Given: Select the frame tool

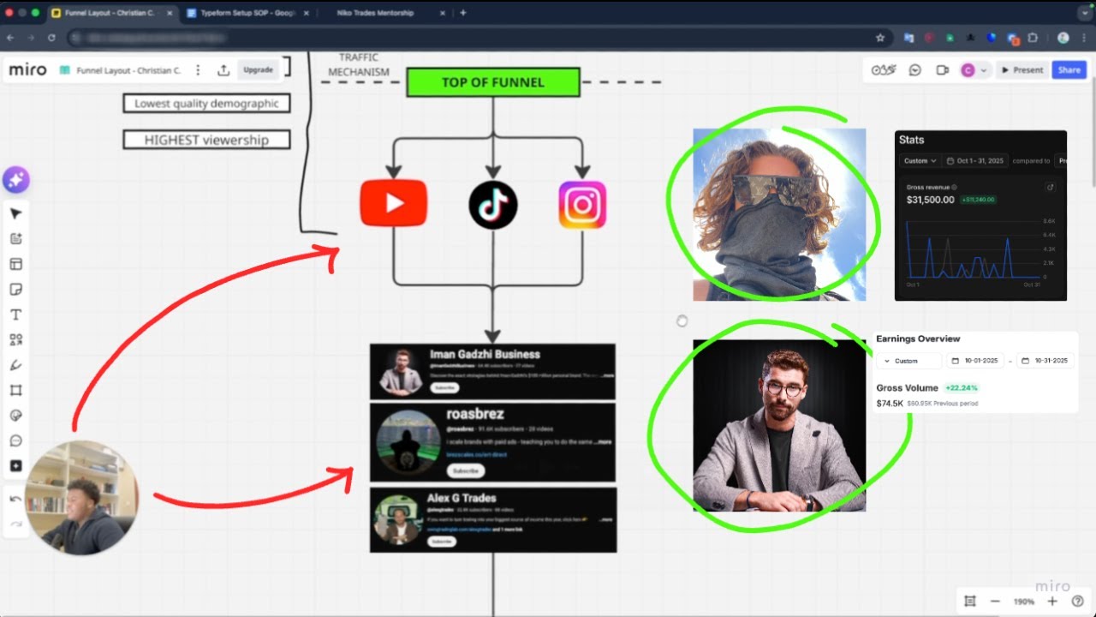Looking at the screenshot, I should [x=16, y=391].
